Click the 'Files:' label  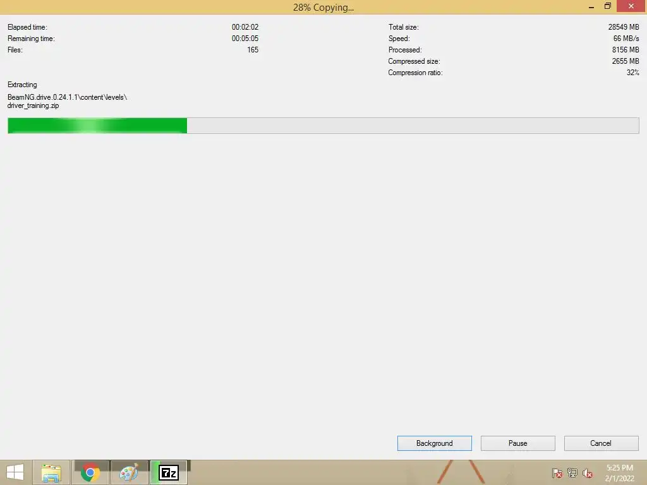click(15, 50)
